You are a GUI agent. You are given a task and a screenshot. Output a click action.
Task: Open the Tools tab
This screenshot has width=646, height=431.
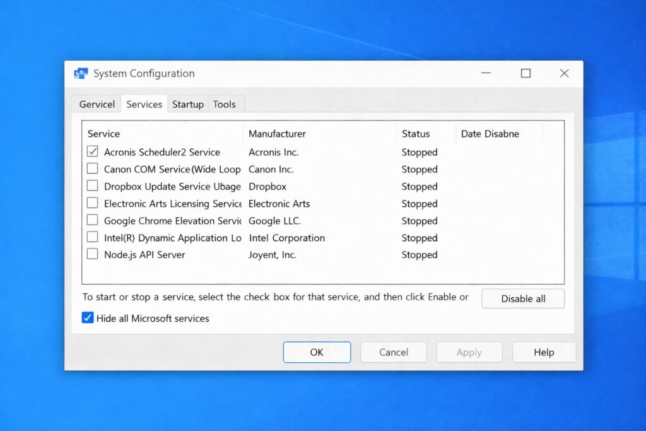pos(224,104)
